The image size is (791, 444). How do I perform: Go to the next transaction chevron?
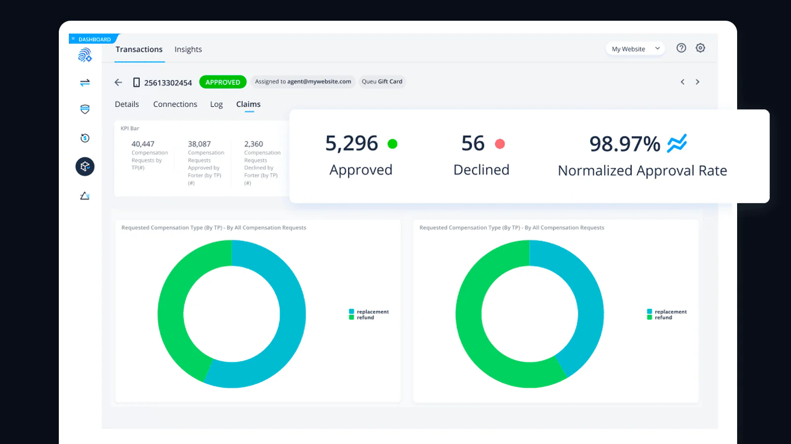point(698,82)
